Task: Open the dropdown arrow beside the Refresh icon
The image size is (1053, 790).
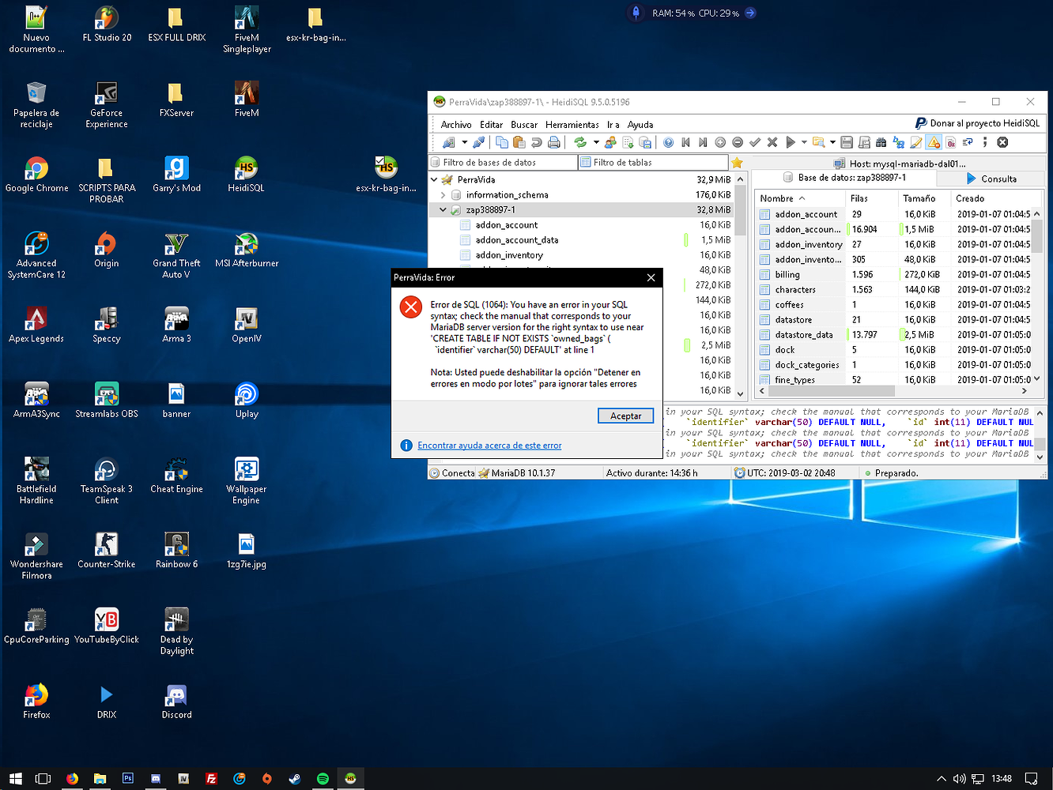Action: [596, 143]
